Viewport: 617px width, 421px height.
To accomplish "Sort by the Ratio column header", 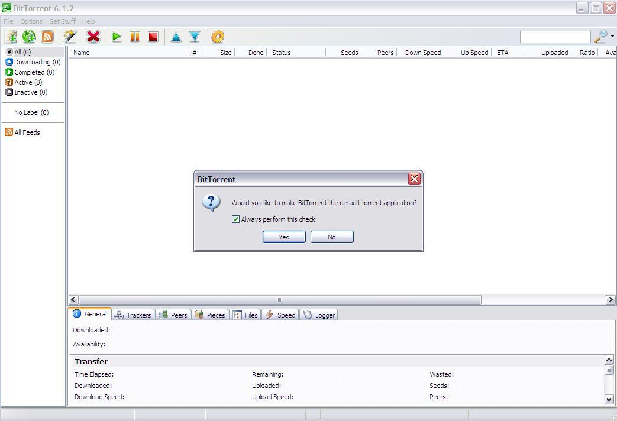I will click(584, 53).
